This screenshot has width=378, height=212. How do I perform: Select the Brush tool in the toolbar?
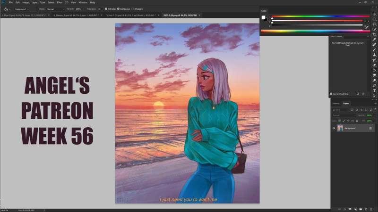coord(374,49)
